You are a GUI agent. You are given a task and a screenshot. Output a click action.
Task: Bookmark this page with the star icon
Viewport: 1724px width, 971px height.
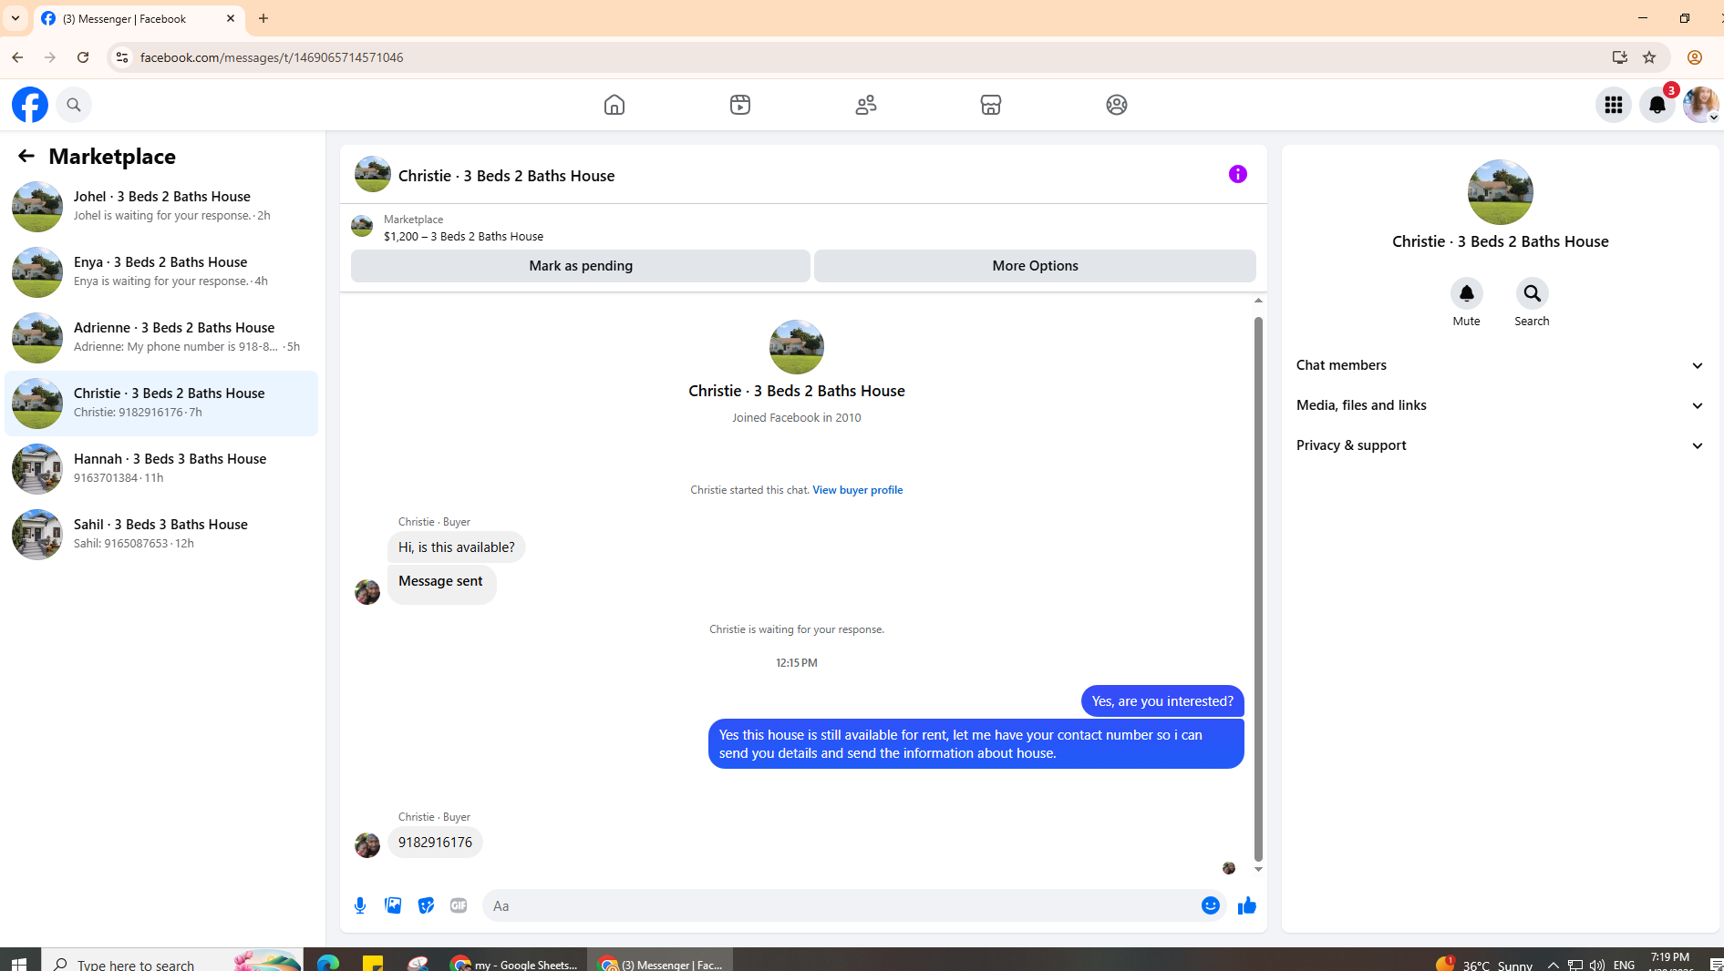(1648, 57)
